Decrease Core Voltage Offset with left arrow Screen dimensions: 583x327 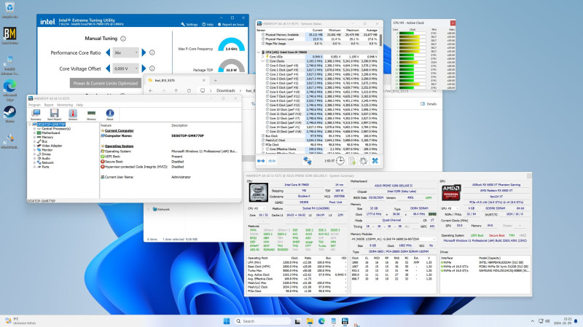click(x=108, y=68)
